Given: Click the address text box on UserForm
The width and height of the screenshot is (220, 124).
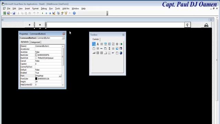Looking at the screenshot, I should (x=115, y=25).
